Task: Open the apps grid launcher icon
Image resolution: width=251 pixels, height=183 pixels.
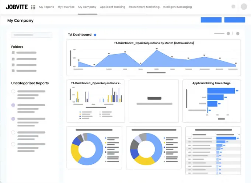Action: tap(33, 7)
